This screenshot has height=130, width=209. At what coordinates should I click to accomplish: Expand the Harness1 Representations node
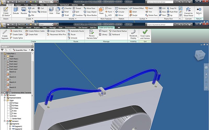tap(4, 98)
